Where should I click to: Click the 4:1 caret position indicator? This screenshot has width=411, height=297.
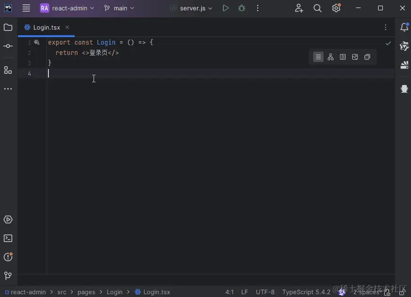pyautogui.click(x=229, y=292)
